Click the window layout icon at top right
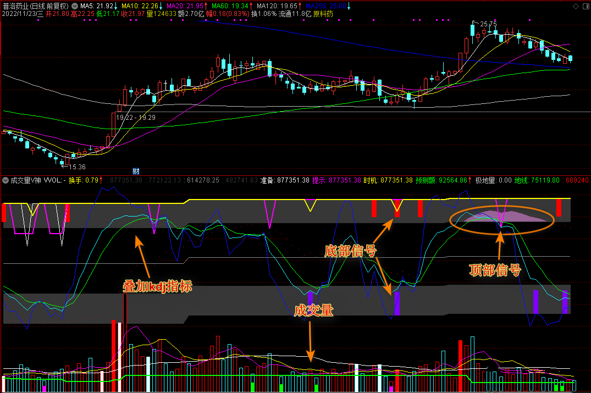This screenshot has width=591, height=393. (586, 6)
